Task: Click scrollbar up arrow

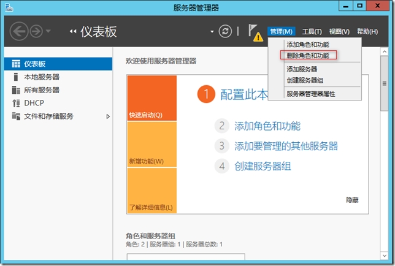Action: [x=384, y=51]
